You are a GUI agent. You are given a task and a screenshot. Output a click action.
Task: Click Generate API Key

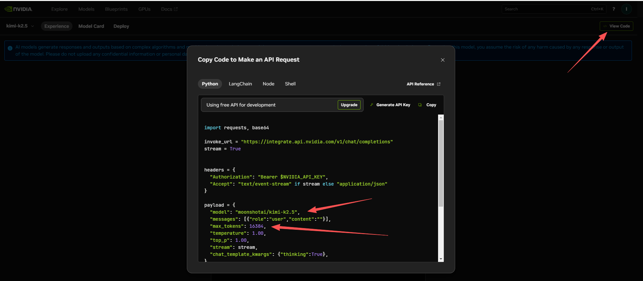[x=390, y=105]
